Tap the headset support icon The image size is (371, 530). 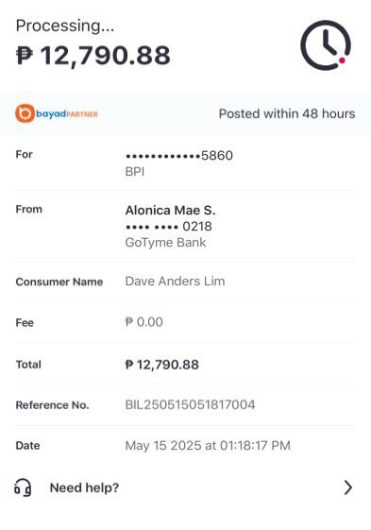pyautogui.click(x=23, y=487)
